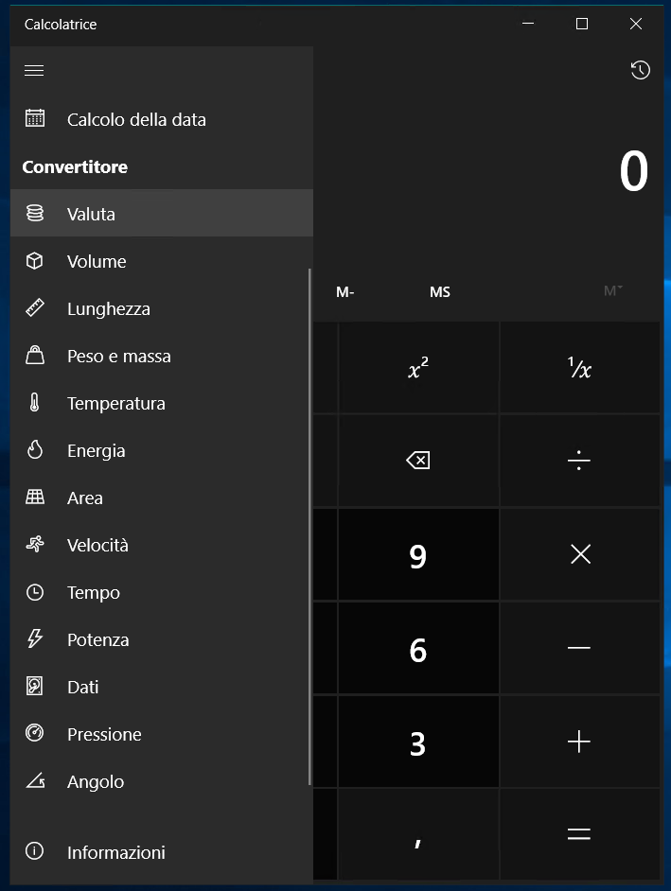Click the backspace delete key

(x=418, y=461)
